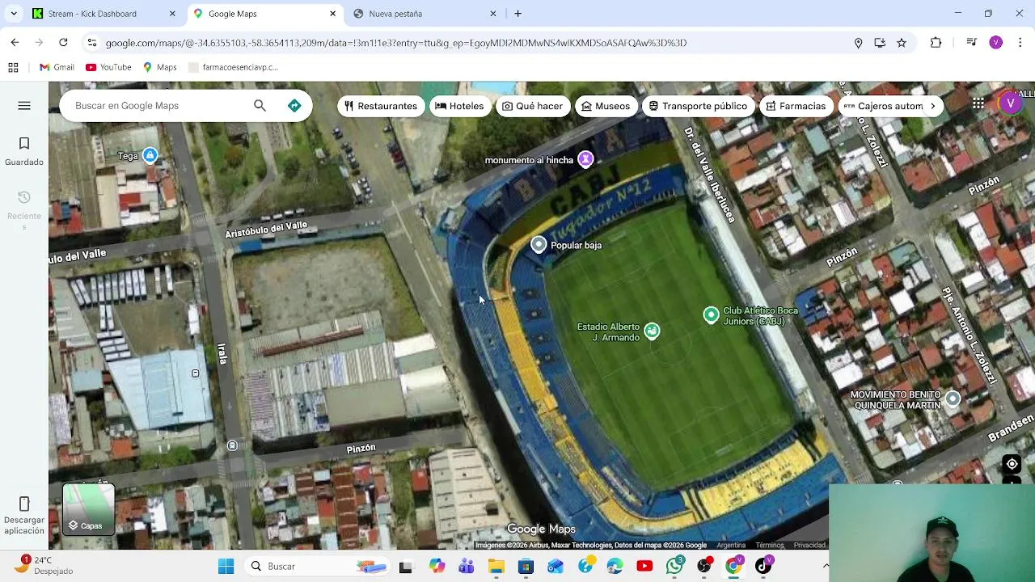Open Recientes in the Maps sidebar
This screenshot has height=582, width=1035.
coord(24,210)
